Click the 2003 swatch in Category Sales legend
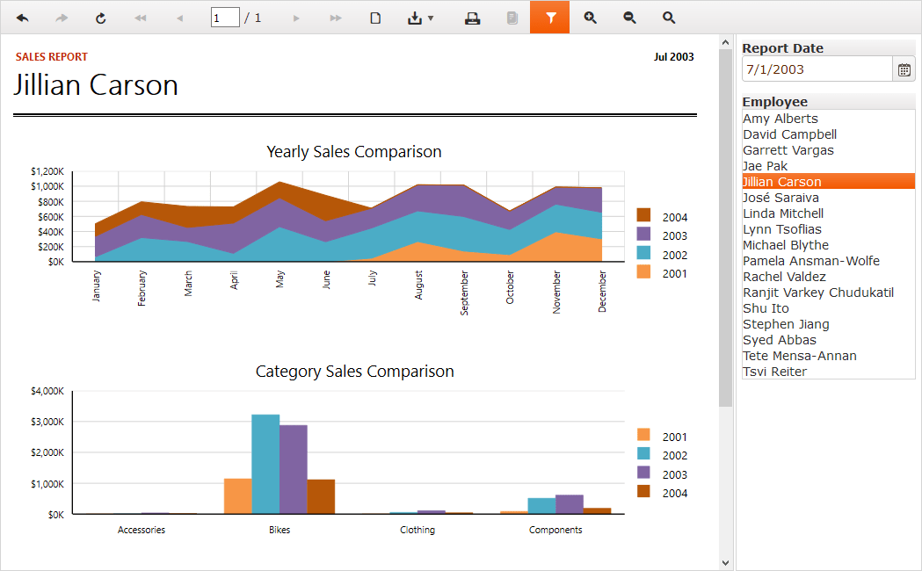 point(643,473)
